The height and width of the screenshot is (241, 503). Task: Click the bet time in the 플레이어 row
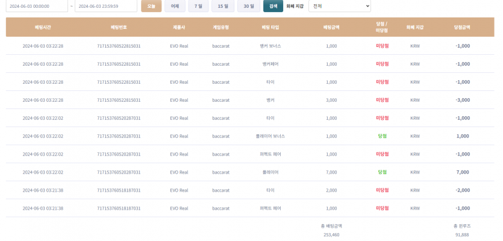pyautogui.click(x=43, y=172)
